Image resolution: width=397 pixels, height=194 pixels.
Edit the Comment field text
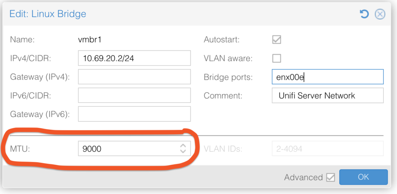(328, 95)
